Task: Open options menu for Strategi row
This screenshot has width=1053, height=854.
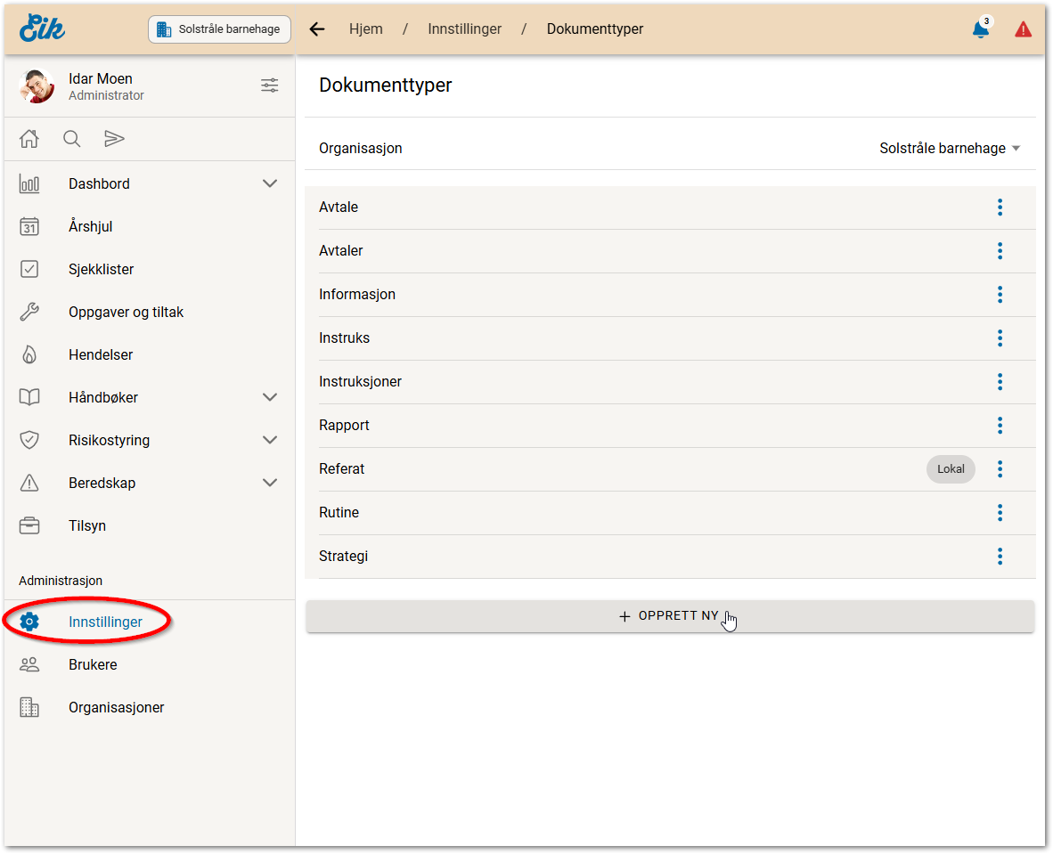Action: pyautogui.click(x=1000, y=557)
